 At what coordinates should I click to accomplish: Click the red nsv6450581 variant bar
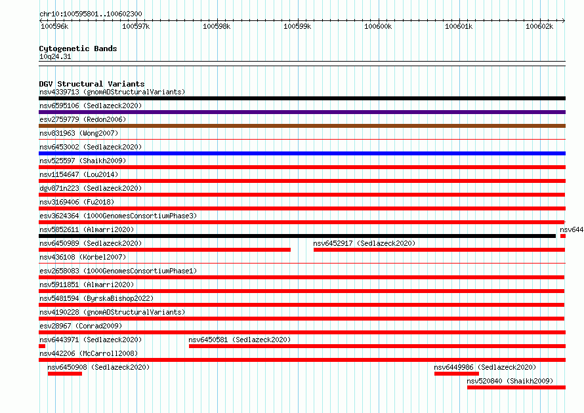pos(377,346)
